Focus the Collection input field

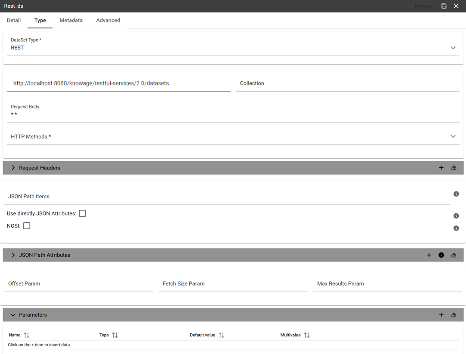tap(347, 83)
